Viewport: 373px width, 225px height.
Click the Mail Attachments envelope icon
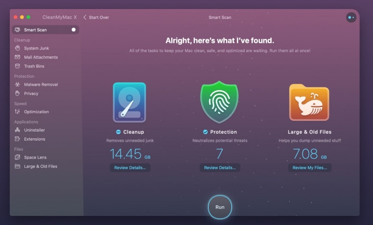coord(17,57)
